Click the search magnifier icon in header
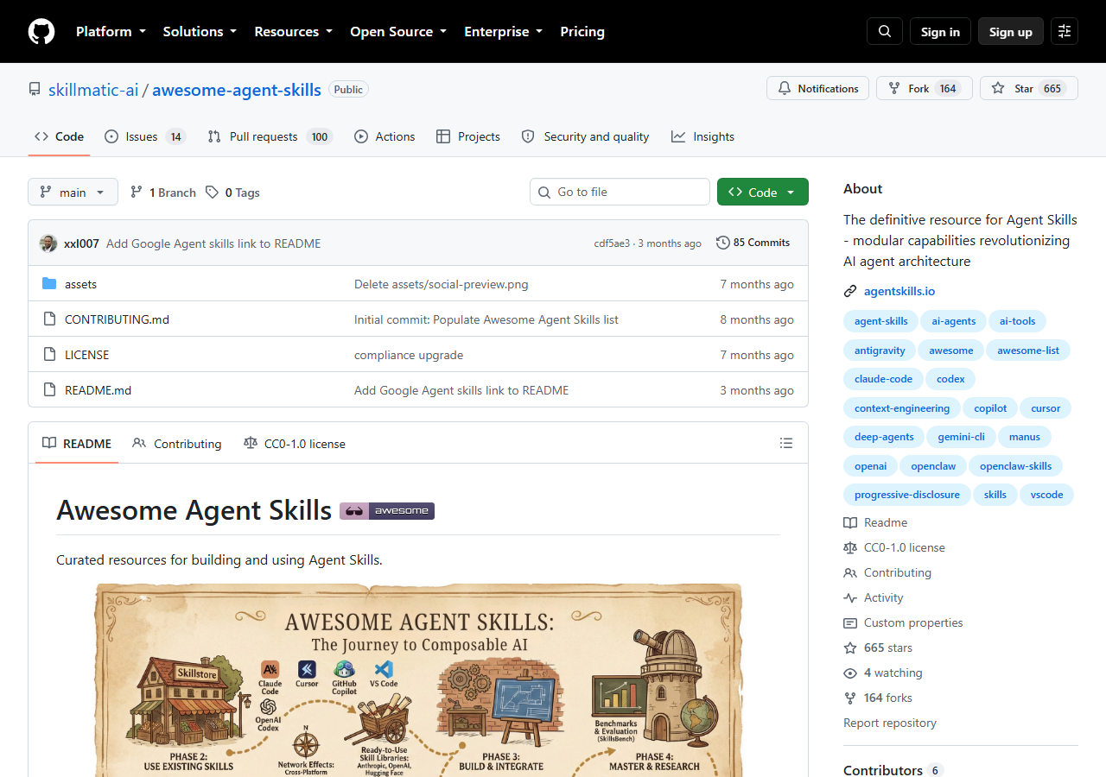1106x777 pixels. (885, 31)
